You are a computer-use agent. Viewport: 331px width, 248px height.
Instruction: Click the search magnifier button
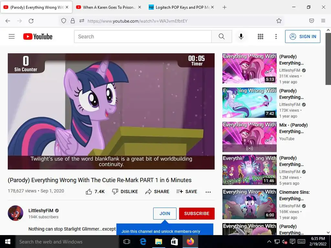[222, 36]
